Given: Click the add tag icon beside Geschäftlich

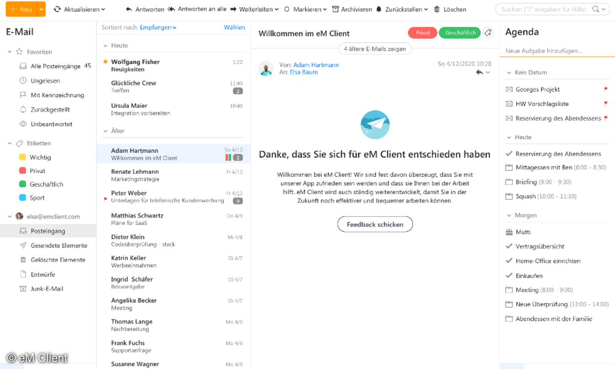Looking at the screenshot, I should [x=488, y=33].
